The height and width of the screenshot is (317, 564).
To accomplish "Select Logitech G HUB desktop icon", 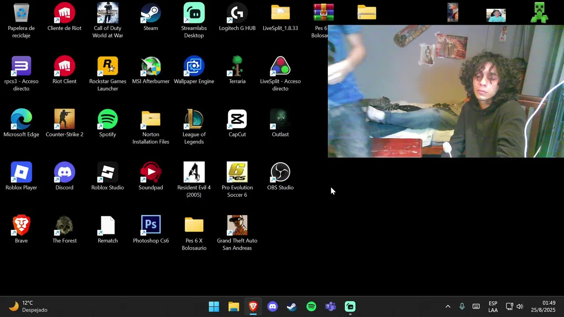I will pyautogui.click(x=237, y=17).
